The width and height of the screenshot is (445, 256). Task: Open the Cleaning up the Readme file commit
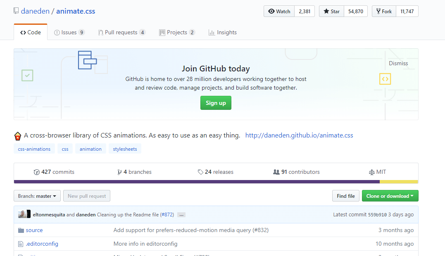[128, 215]
